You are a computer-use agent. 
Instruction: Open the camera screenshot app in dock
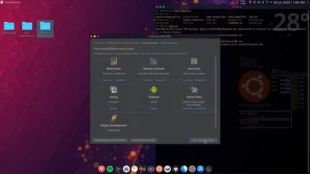pyautogui.click(x=126, y=169)
